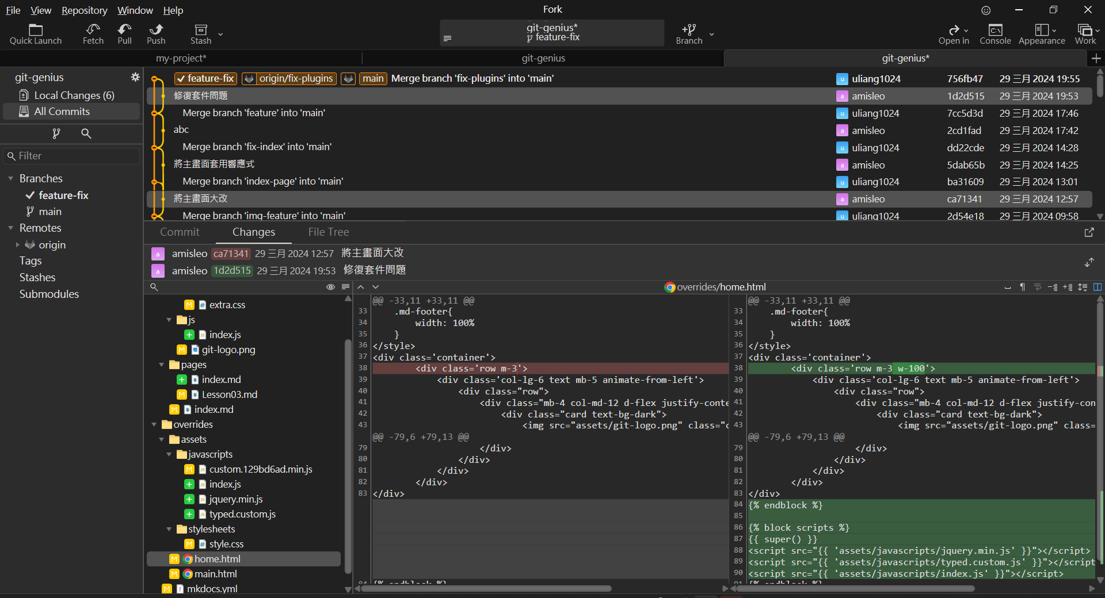Jump to previous change with up chevron
The height and width of the screenshot is (598, 1105).
tap(361, 287)
